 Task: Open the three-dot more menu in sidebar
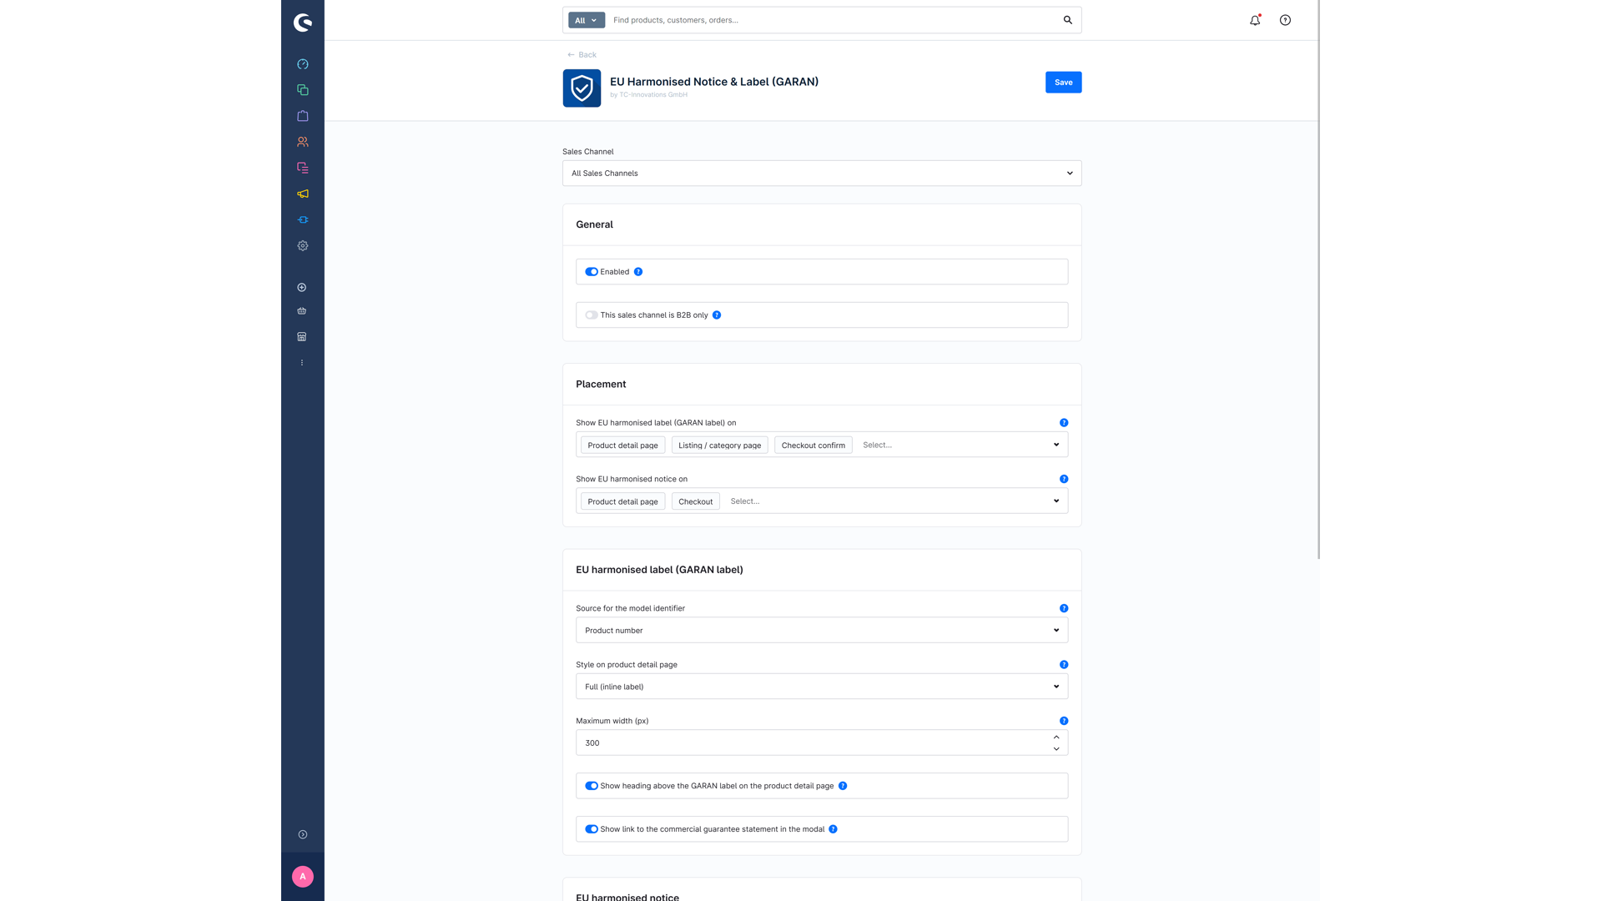(x=302, y=363)
